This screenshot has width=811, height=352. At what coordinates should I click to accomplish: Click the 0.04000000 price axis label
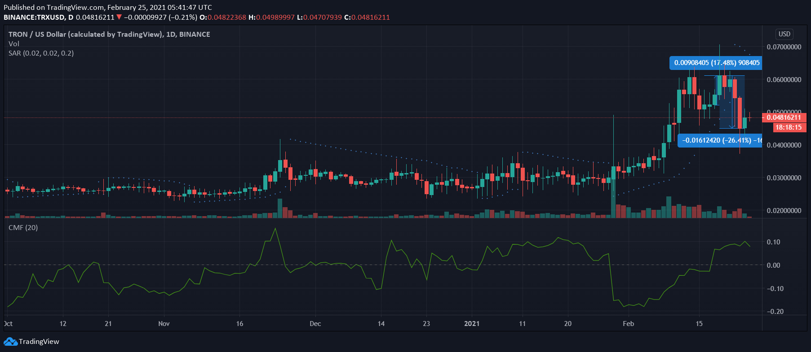tap(784, 145)
